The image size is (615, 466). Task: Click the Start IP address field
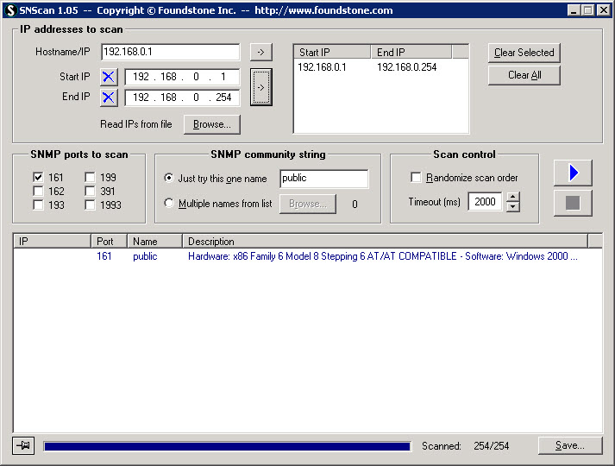tap(182, 77)
